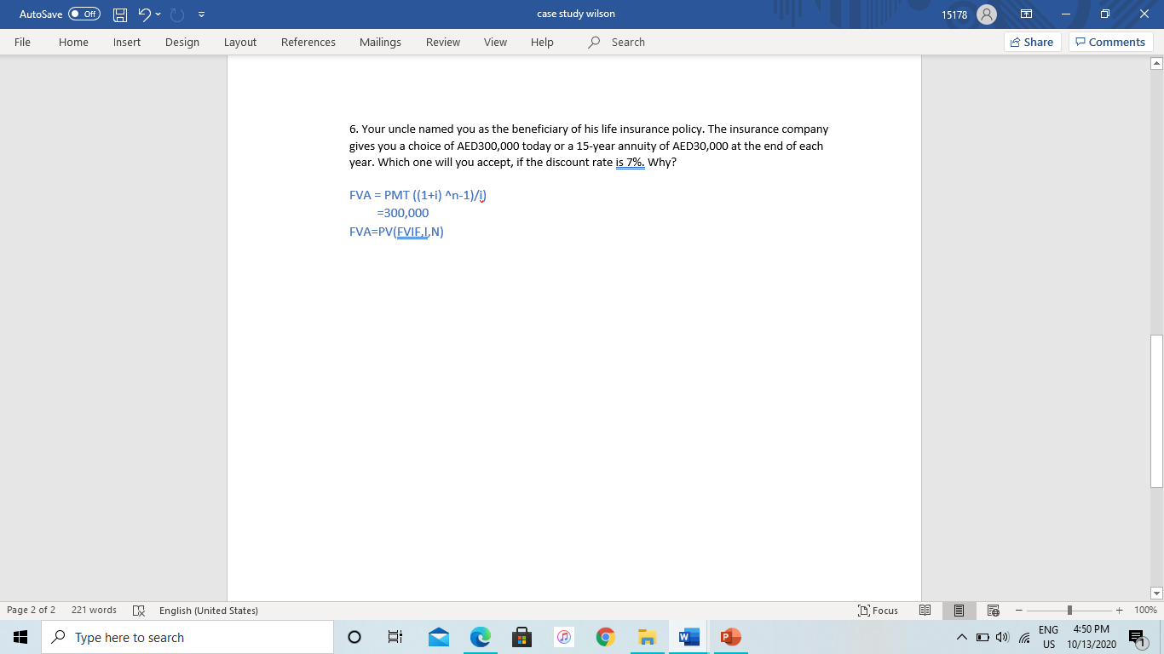
Task: Click the proofing spell check icon
Action: tap(139, 611)
